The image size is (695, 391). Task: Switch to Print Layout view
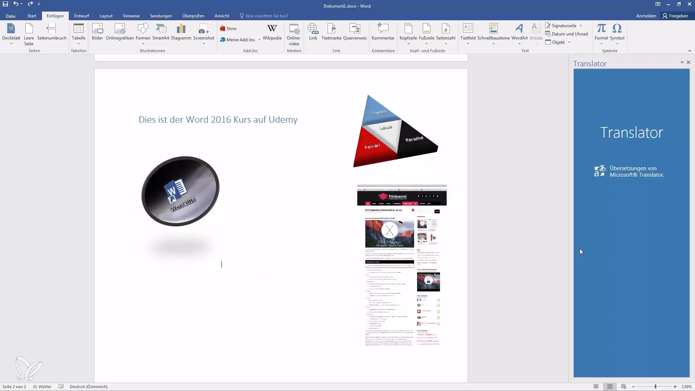pyautogui.click(x=610, y=387)
